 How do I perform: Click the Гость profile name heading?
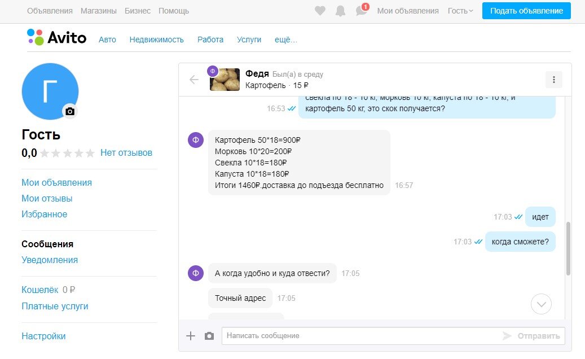[41, 134]
